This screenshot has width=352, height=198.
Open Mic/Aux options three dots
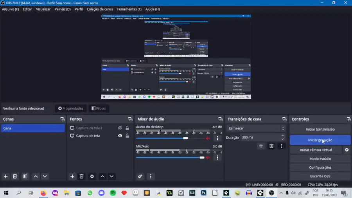coord(217,158)
